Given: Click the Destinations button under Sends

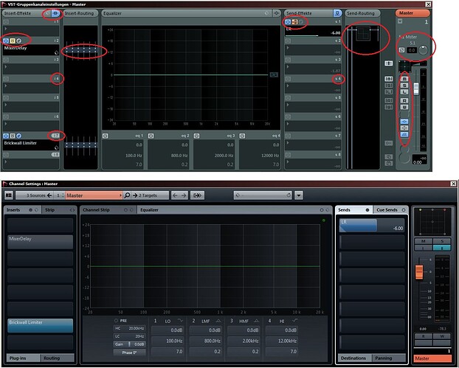Looking at the screenshot, I should 355,358.
